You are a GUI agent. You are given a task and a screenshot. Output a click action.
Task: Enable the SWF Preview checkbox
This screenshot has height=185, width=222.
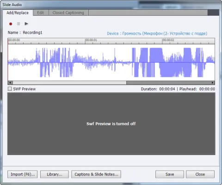pyautogui.click(x=10, y=89)
